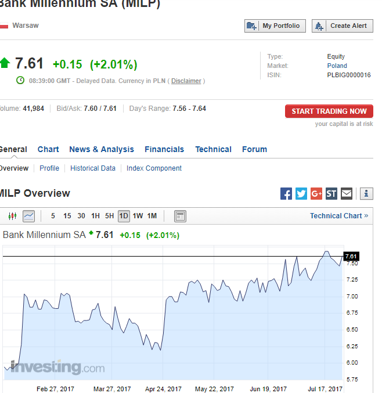Click the Feb 27, 2017 axis label
382x393 pixels.
pyautogui.click(x=55, y=389)
